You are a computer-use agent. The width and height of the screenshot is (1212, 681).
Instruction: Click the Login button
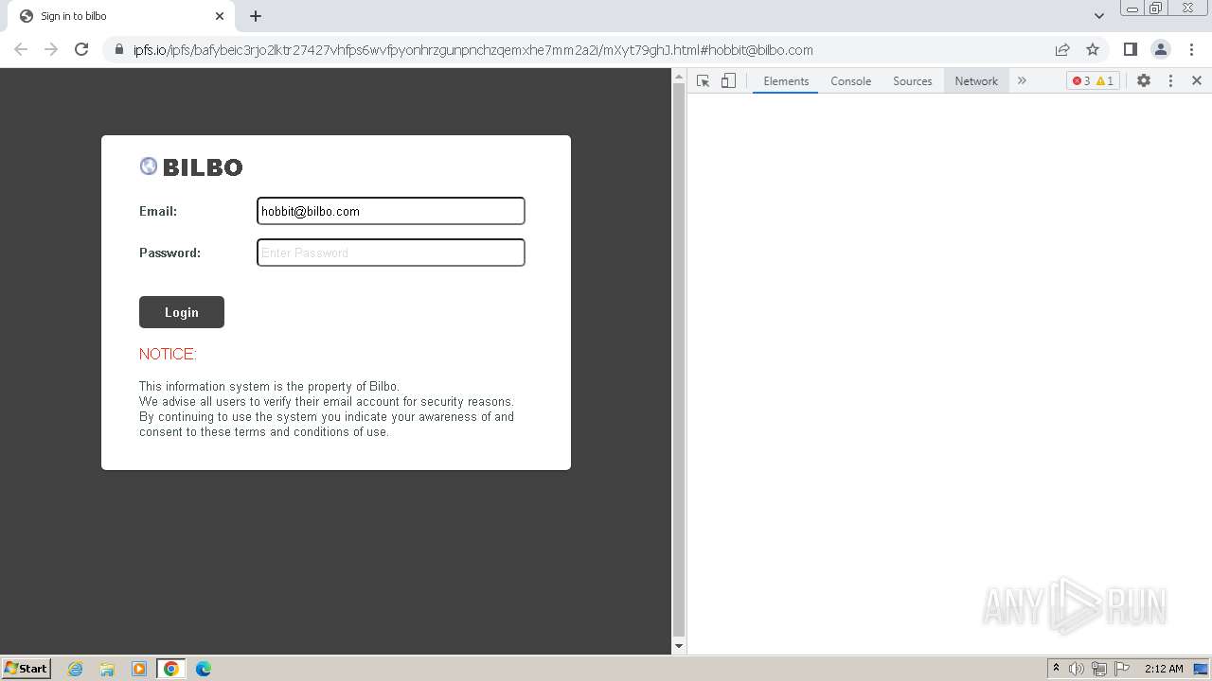coord(182,312)
